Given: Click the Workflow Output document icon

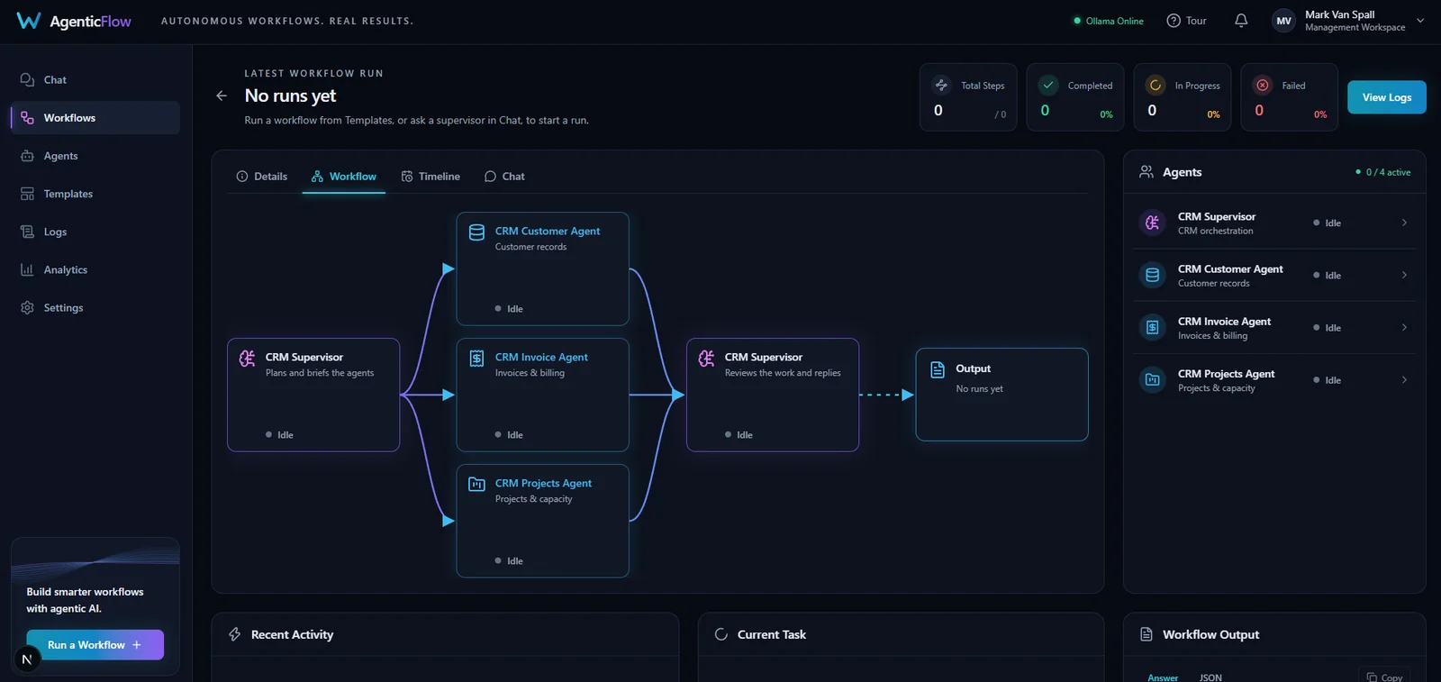Looking at the screenshot, I should tap(1146, 634).
